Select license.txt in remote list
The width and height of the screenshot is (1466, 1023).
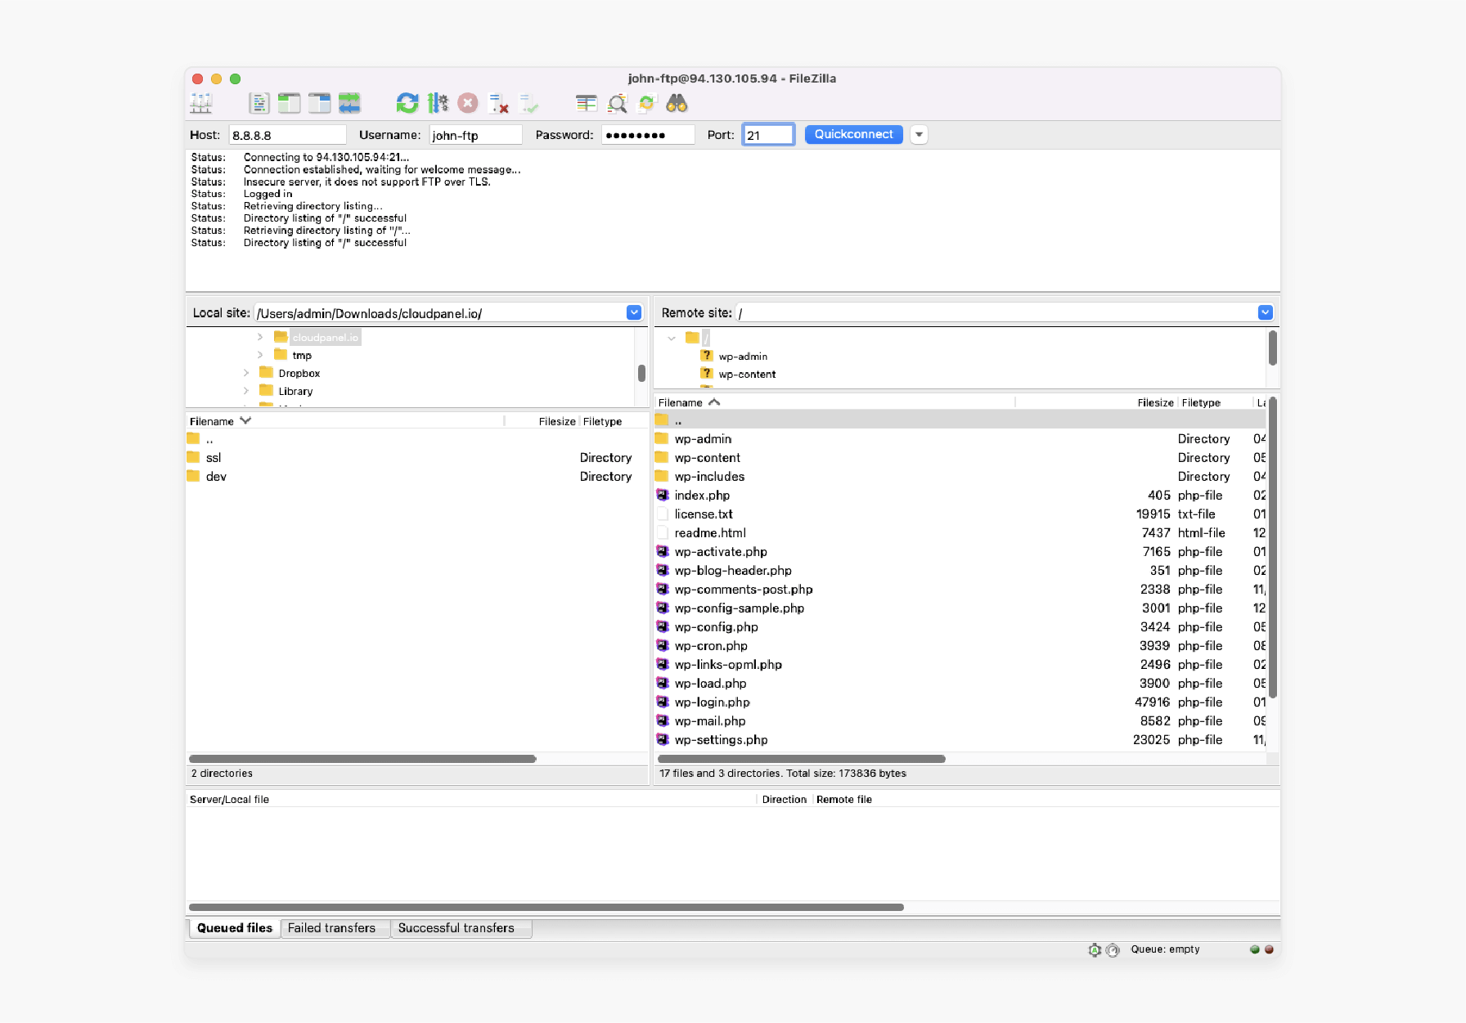[960, 514]
